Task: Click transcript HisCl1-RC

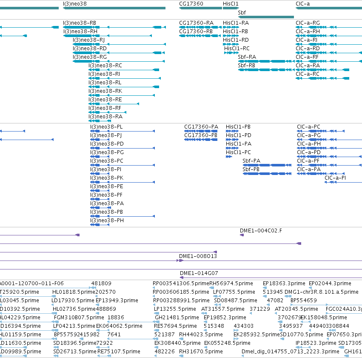Action: click(231, 53)
